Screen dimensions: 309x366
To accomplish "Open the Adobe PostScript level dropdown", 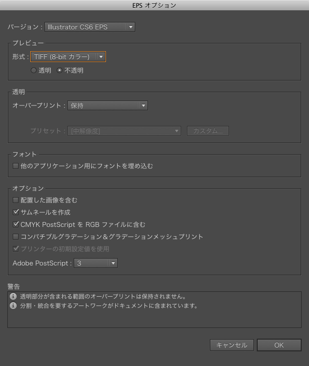I will 96,263.
